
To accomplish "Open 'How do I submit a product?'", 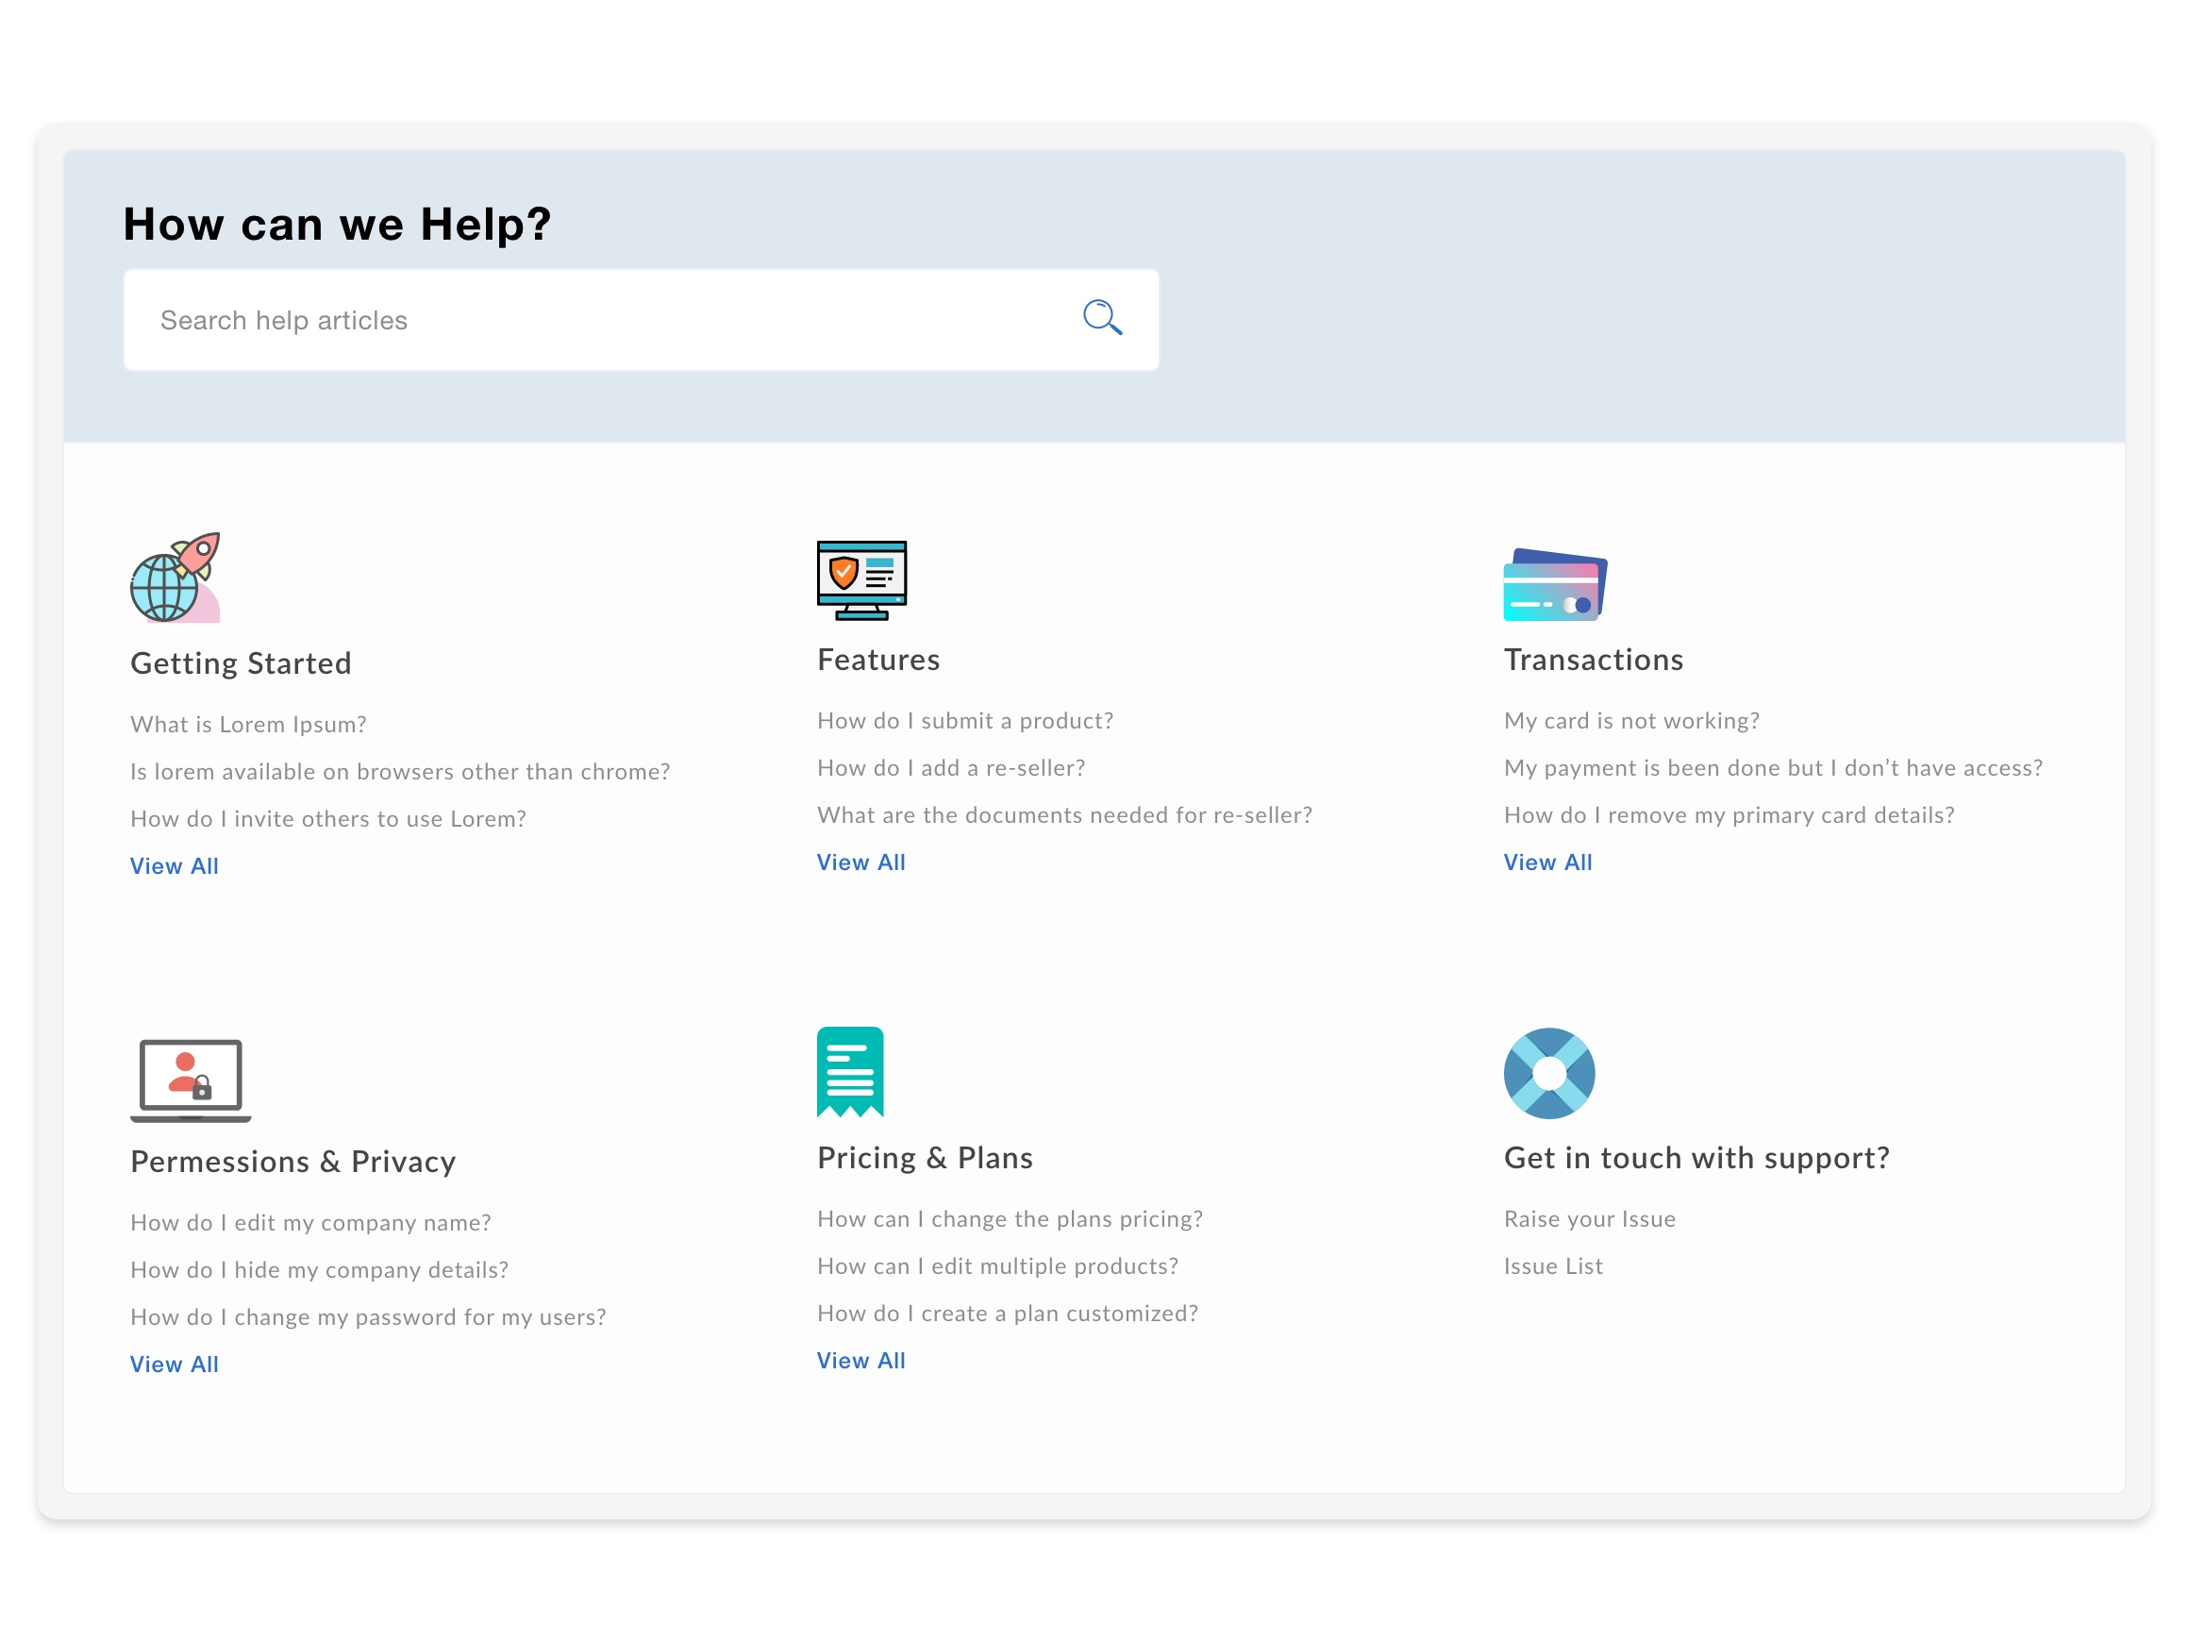I will pyautogui.click(x=965, y=721).
